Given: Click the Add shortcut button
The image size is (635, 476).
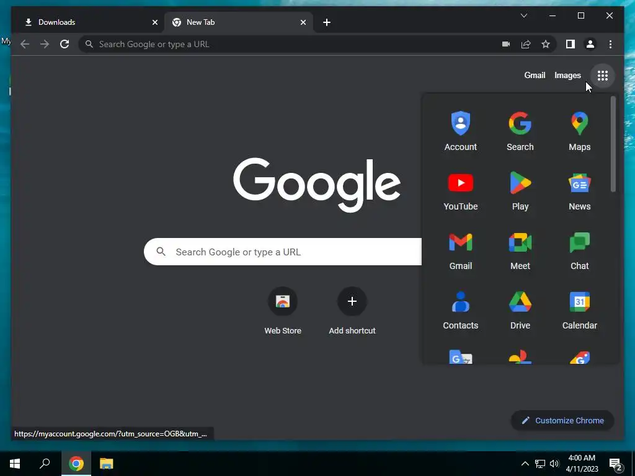Looking at the screenshot, I should (352, 311).
